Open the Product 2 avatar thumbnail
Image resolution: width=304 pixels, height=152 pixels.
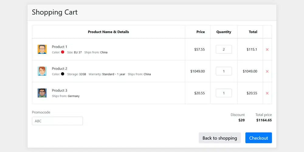pyautogui.click(x=42, y=71)
